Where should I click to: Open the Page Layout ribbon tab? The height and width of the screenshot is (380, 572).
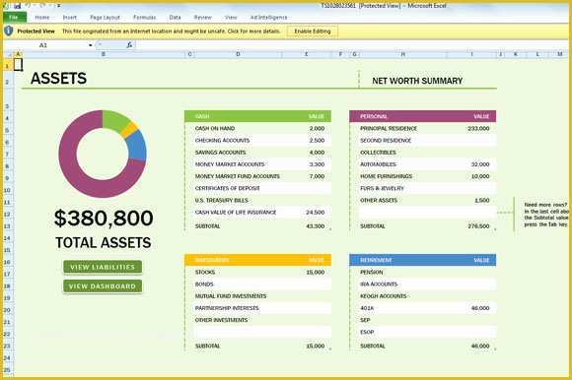pos(105,17)
